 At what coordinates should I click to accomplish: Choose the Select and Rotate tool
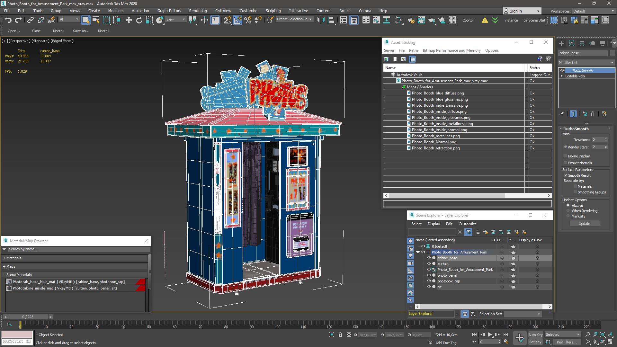click(x=139, y=20)
